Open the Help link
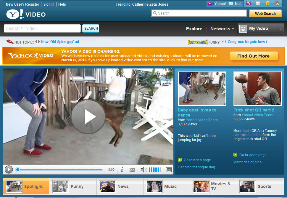Image resolution: width=287 pixels, height=198 pixels. [62, 4]
